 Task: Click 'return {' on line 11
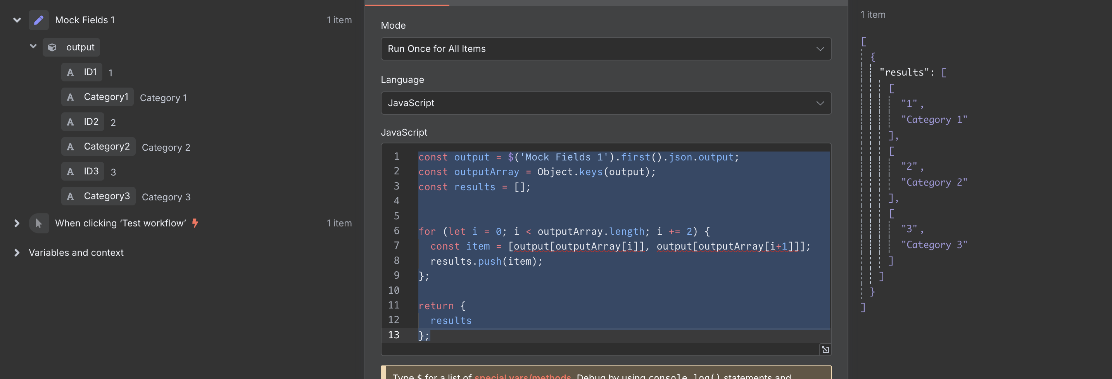442,306
